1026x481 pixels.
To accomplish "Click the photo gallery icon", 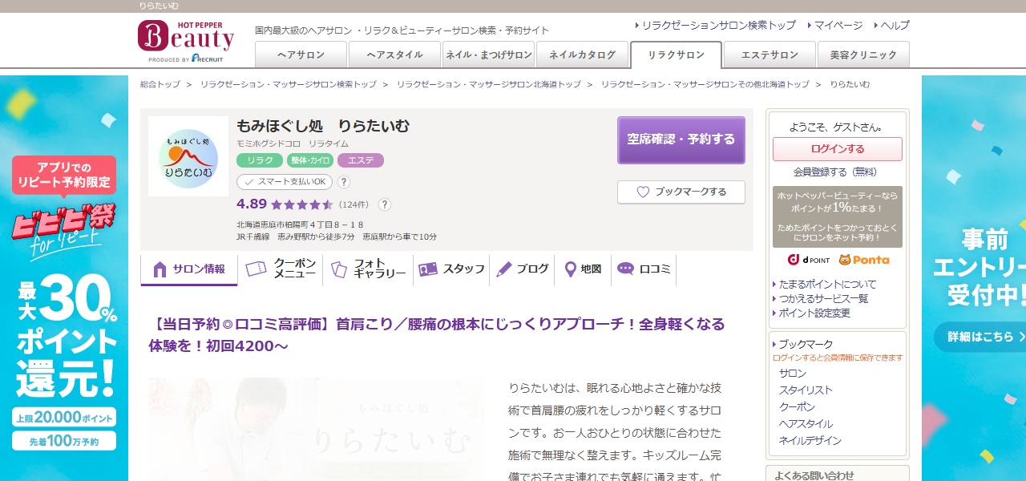I will click(x=339, y=269).
